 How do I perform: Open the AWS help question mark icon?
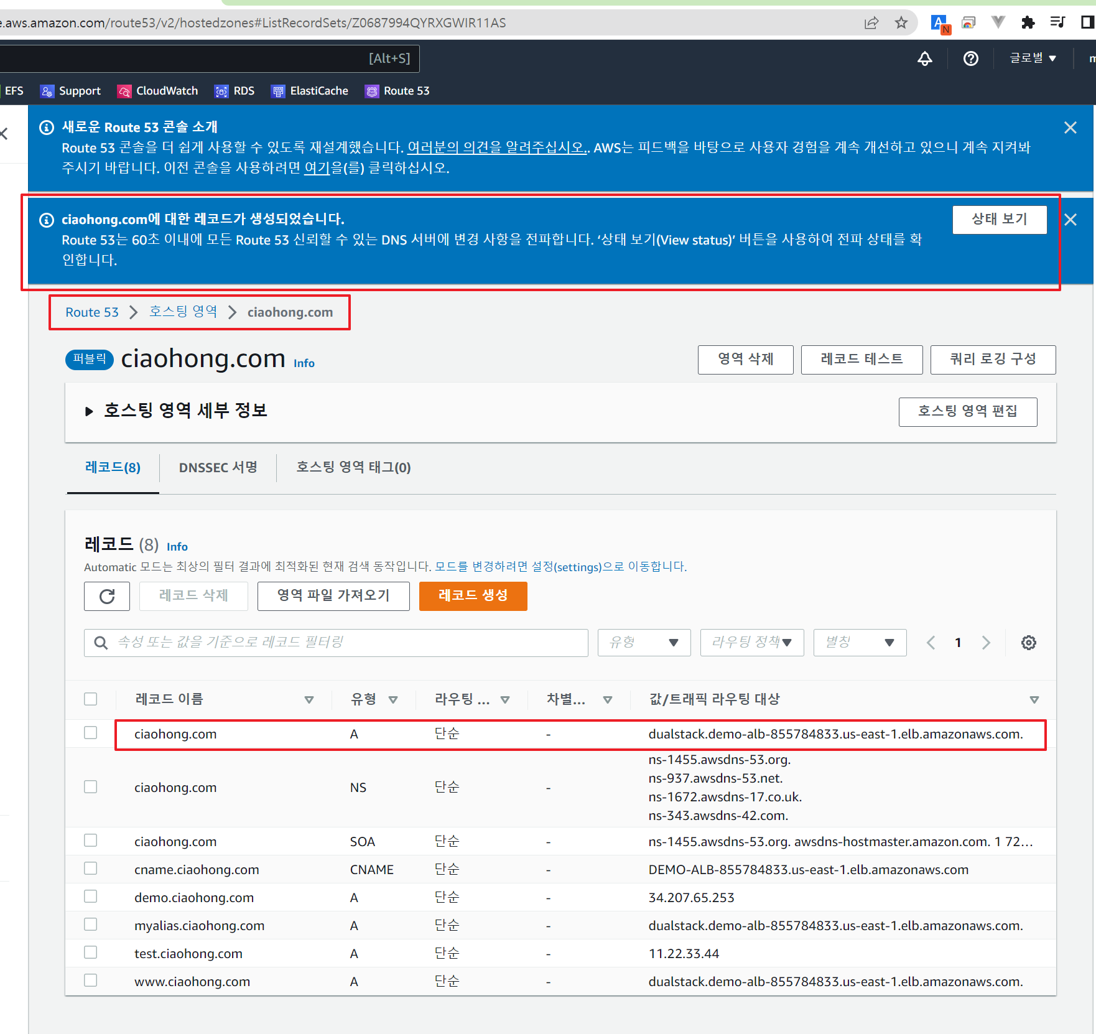(x=971, y=58)
